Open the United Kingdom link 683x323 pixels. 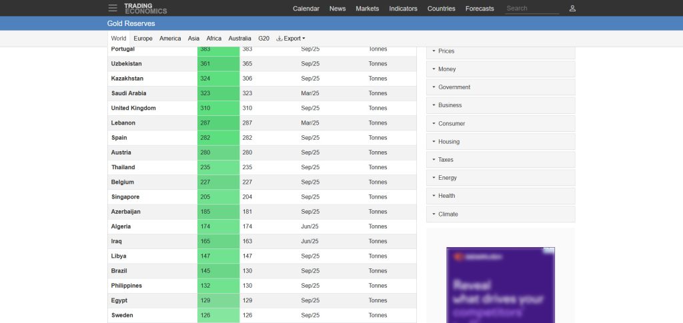133,108
